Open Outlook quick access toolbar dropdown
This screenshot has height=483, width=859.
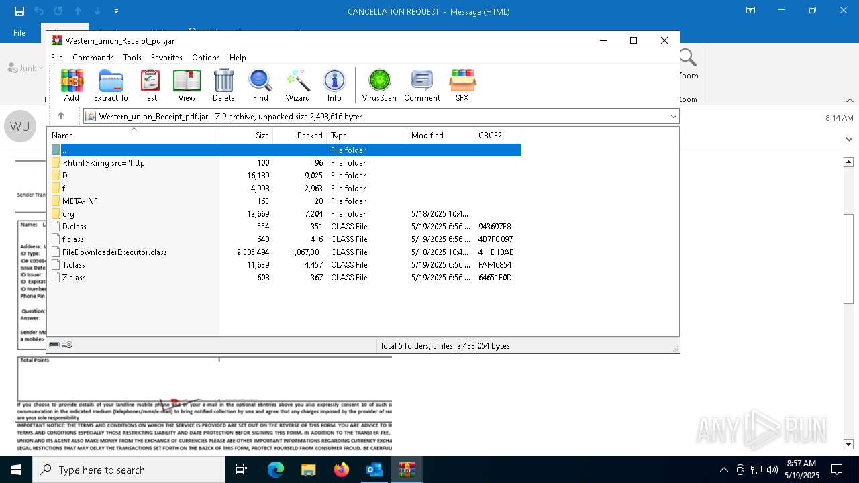pyautogui.click(x=116, y=11)
